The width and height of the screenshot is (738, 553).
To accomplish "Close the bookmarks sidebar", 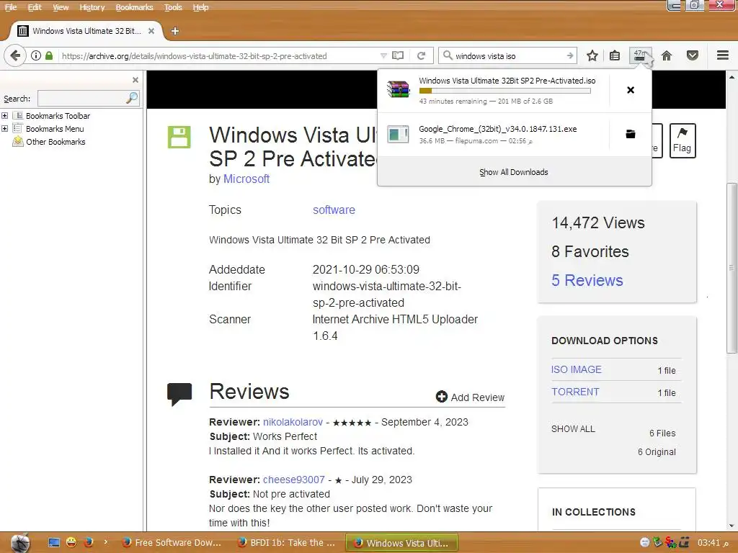I will pos(135,80).
